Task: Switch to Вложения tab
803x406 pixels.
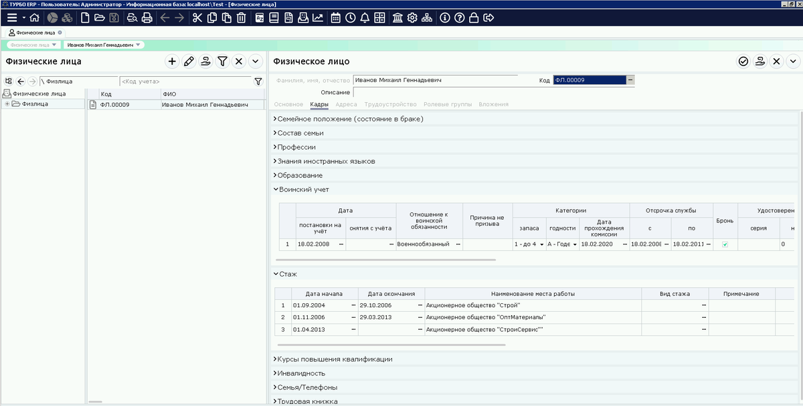Action: point(493,104)
